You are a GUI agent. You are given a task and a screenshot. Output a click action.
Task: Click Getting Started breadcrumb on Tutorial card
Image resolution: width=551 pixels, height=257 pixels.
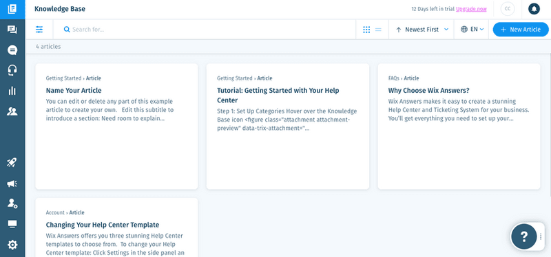coord(234,78)
